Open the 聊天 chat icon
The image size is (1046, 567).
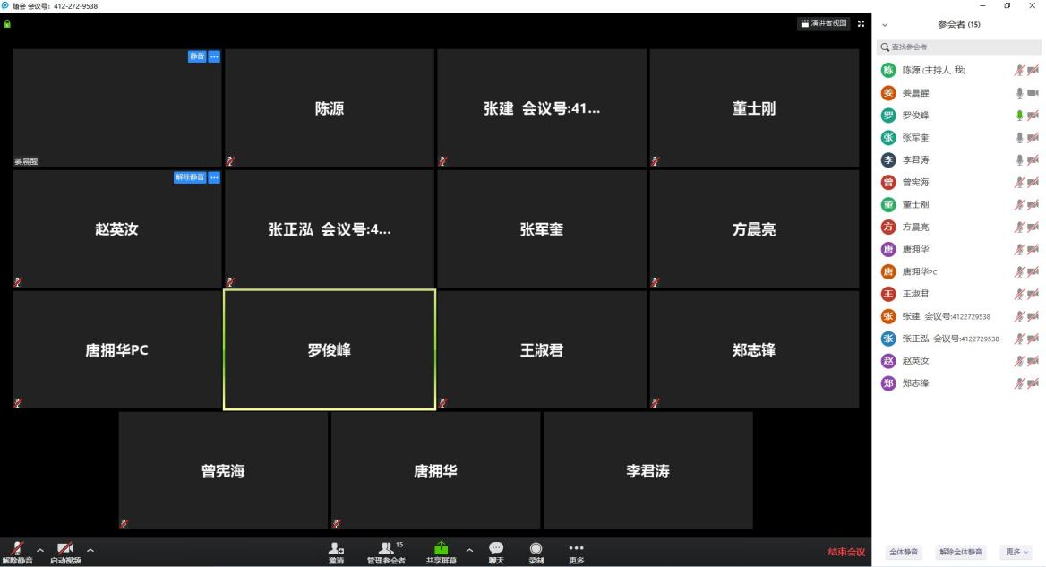[x=495, y=547]
